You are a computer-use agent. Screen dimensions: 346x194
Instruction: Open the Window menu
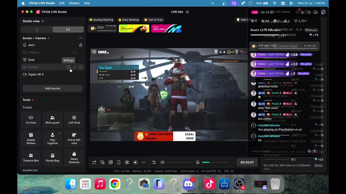pyautogui.click(x=74, y=3)
